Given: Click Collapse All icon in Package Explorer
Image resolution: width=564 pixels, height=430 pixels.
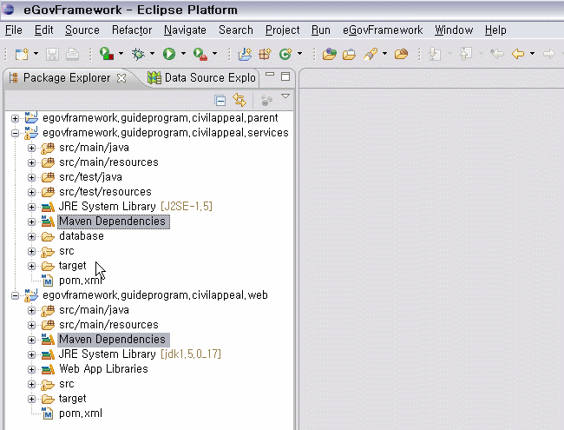Looking at the screenshot, I should (220, 100).
